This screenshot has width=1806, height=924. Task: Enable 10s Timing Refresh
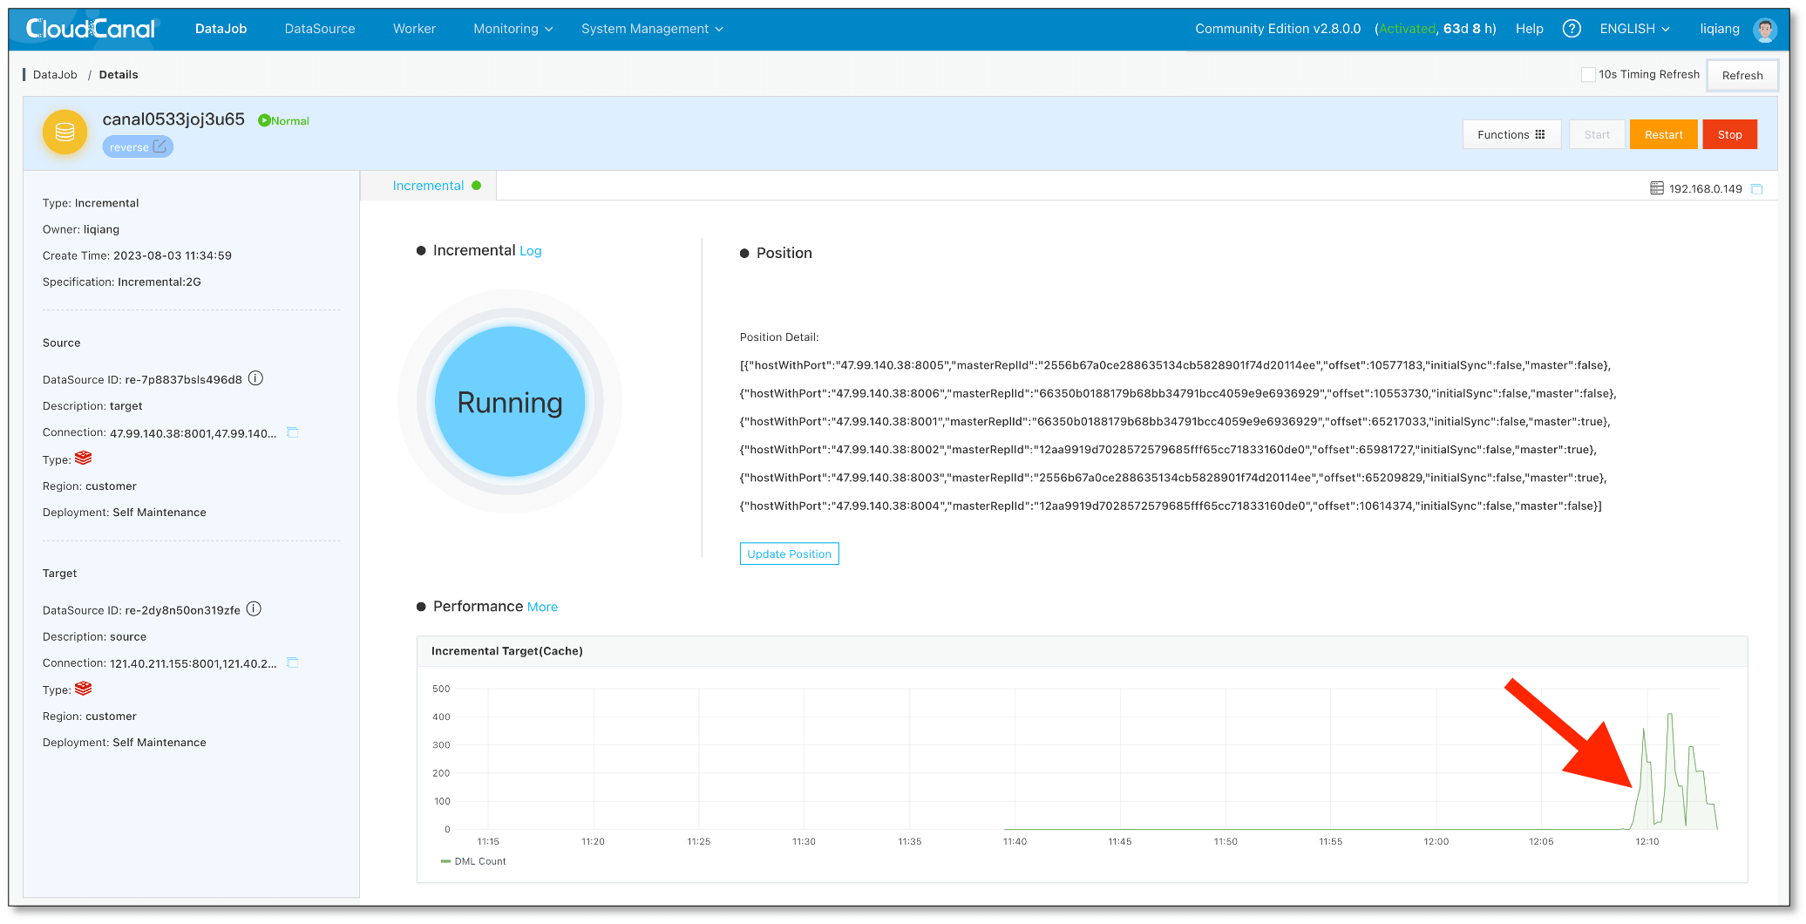click(x=1589, y=74)
